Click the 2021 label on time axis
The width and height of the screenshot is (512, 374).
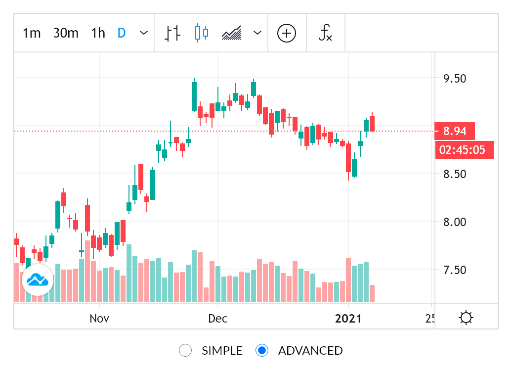(348, 318)
